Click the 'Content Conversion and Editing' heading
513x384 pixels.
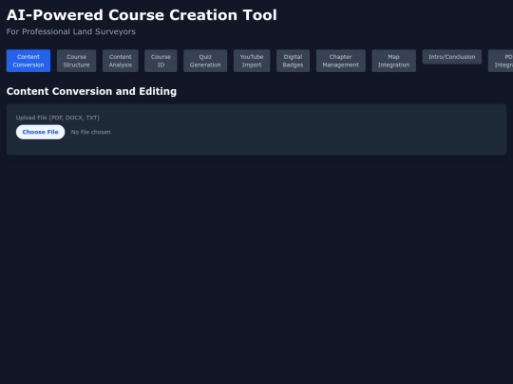[x=91, y=91]
